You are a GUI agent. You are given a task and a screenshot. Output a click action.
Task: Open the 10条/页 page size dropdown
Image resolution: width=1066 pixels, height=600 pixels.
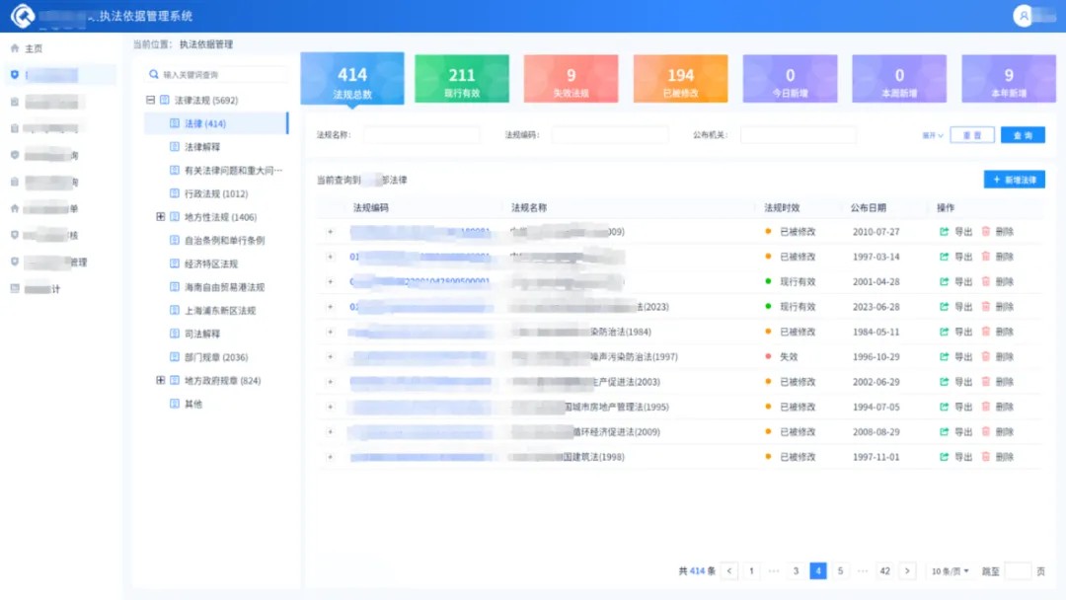pos(951,571)
